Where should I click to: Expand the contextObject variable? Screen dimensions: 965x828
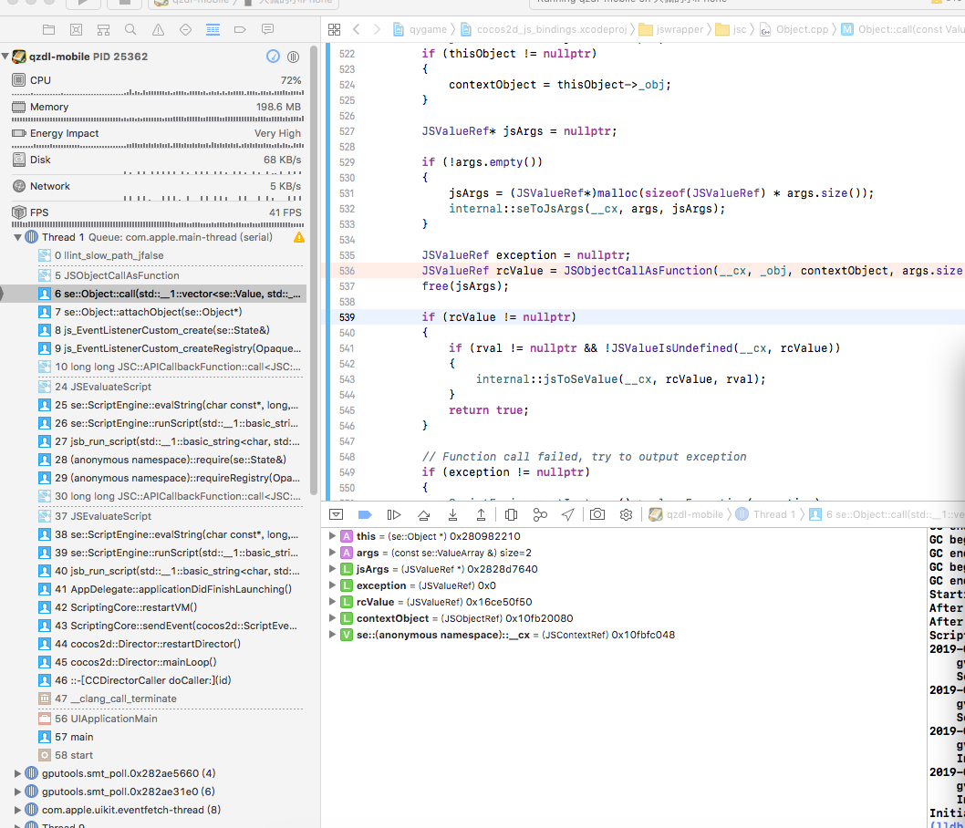[332, 618]
